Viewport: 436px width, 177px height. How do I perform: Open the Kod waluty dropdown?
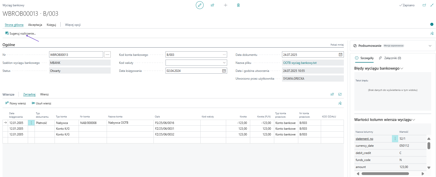[224, 63]
